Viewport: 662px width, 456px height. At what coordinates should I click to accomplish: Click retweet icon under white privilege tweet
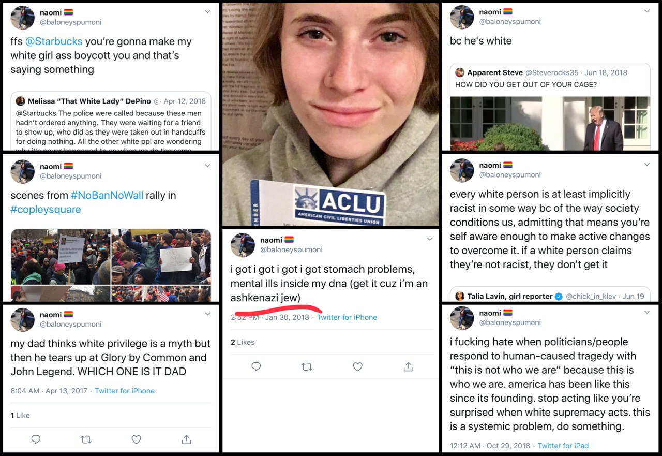tap(86, 439)
